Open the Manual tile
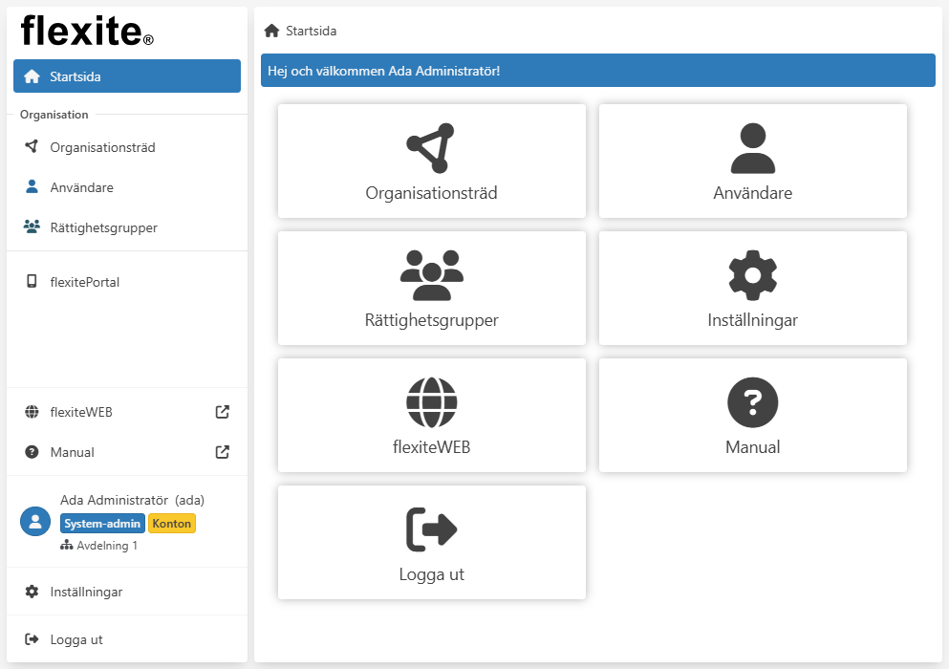 753,416
